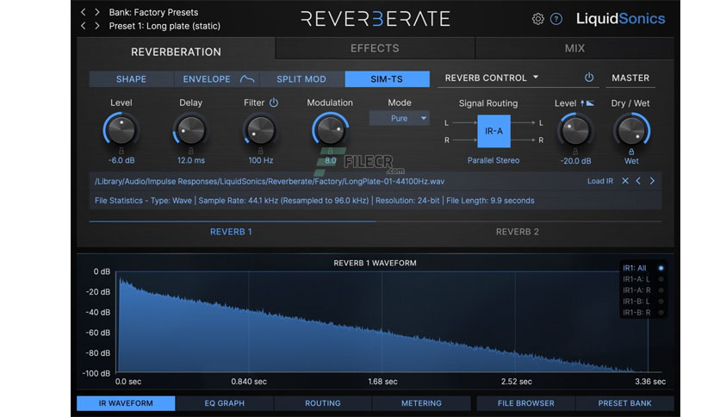The height and width of the screenshot is (417, 720).
Task: Open settings with the gear icon
Action: point(537,19)
